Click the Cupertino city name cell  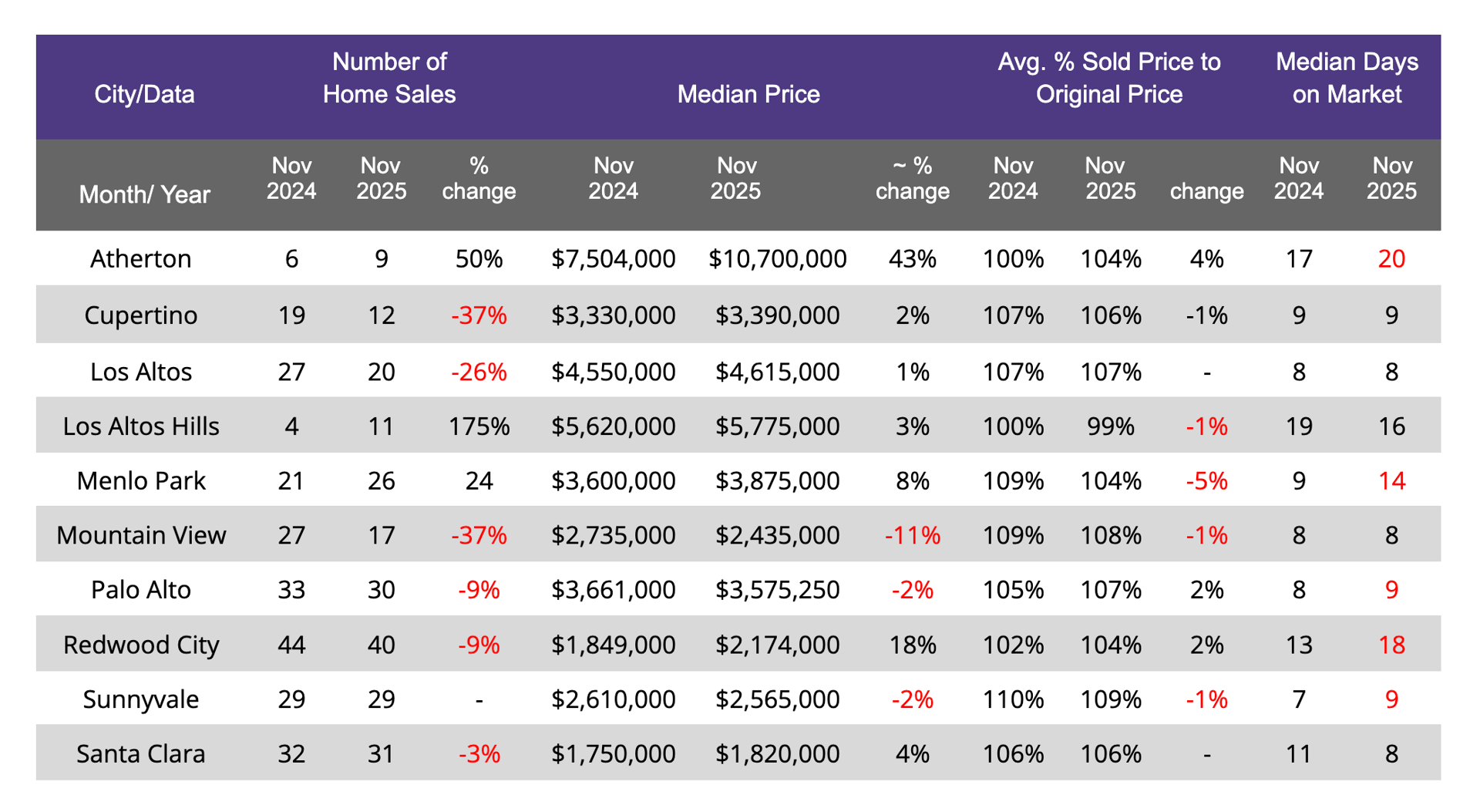[x=140, y=315]
